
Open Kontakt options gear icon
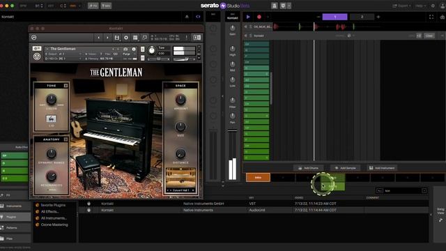pos(126,38)
